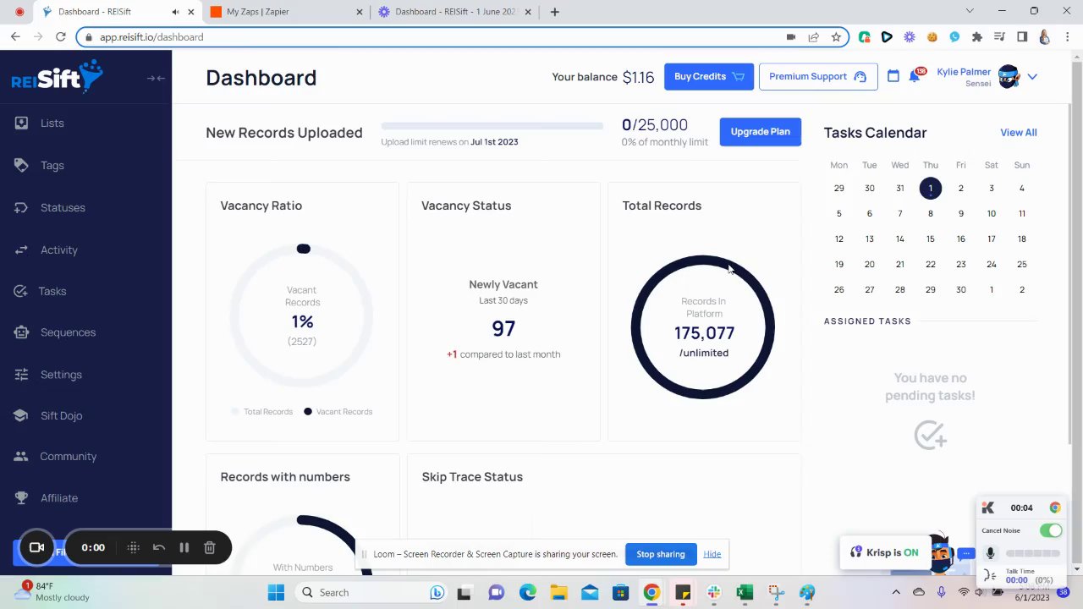Click Premium Support button
Viewport: 1083px width, 609px height.
pyautogui.click(x=818, y=77)
